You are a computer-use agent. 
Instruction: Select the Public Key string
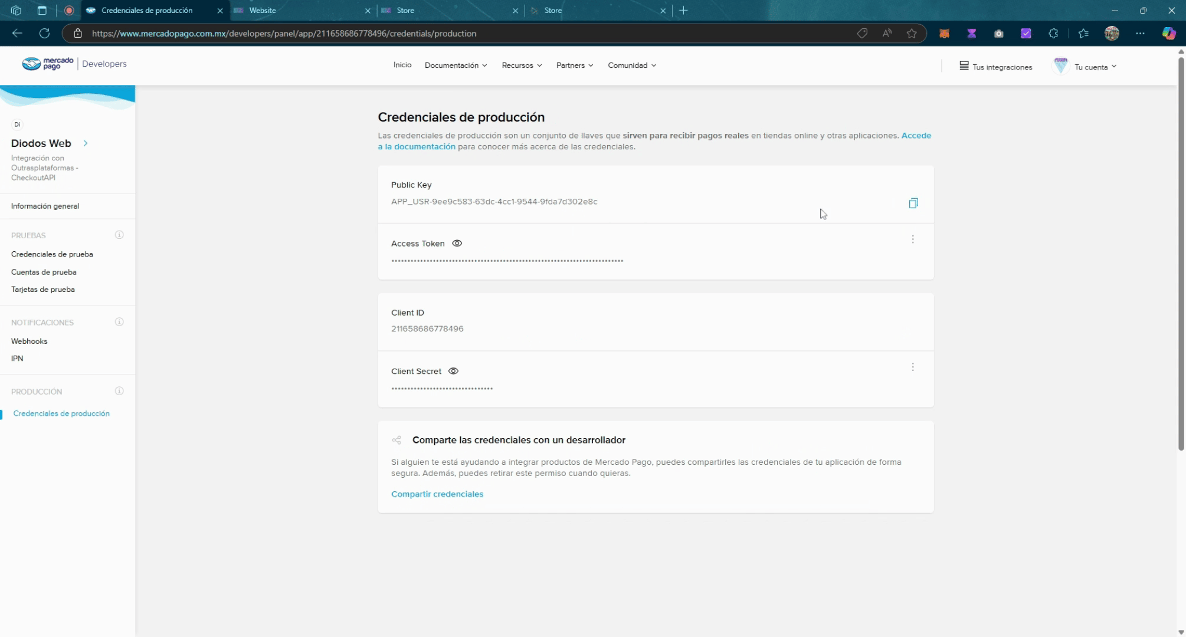pyautogui.click(x=494, y=202)
